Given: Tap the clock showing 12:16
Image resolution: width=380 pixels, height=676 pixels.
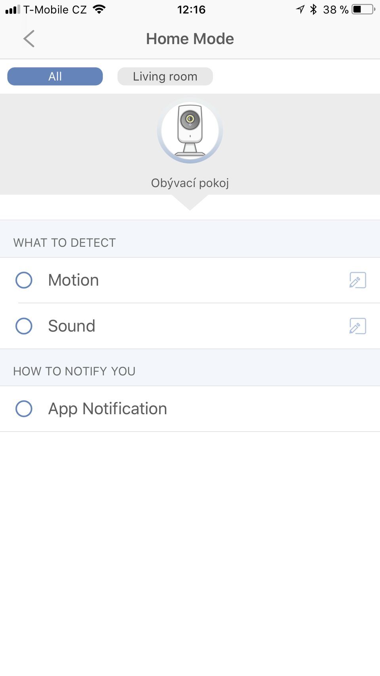Looking at the screenshot, I should point(191,10).
